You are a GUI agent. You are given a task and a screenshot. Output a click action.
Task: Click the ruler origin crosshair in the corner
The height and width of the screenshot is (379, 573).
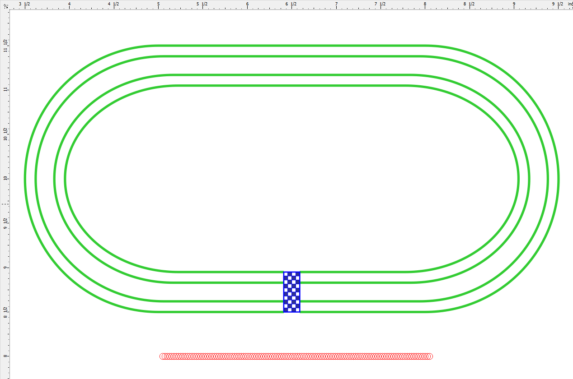(6, 6)
